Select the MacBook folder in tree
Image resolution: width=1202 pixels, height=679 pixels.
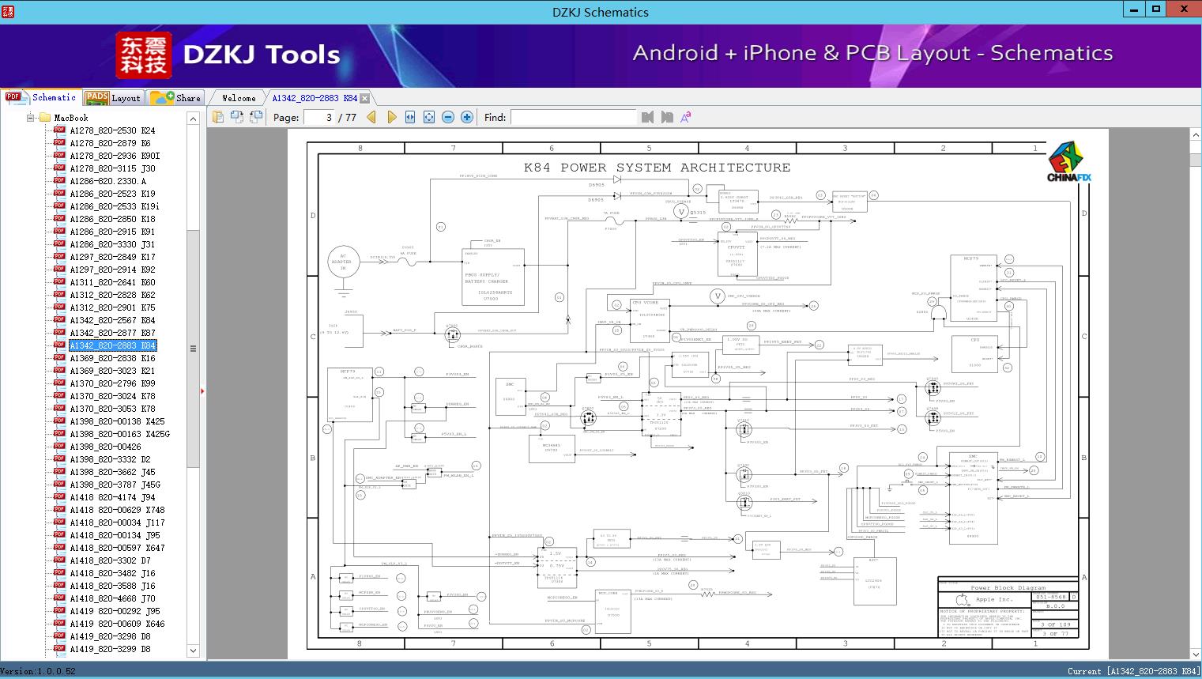tap(71, 118)
